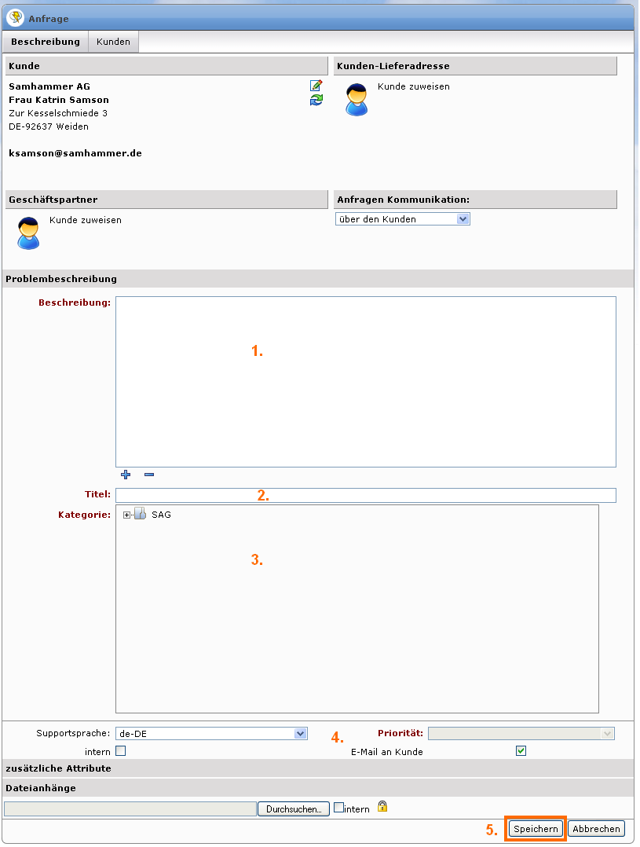Click the blue plus icon below Beschreibung
640x847 pixels.
coord(126,475)
